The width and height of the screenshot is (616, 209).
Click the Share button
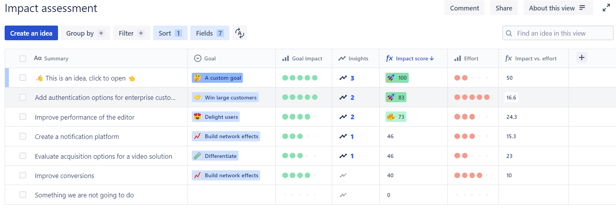tap(504, 8)
